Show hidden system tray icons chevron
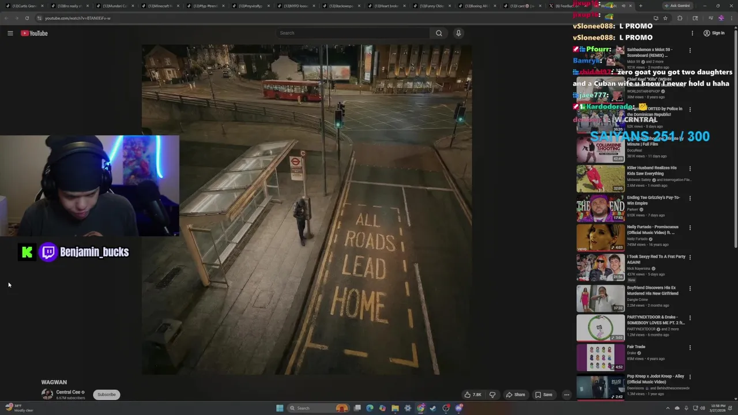Viewport: 738px width, 415px height. tap(669, 408)
